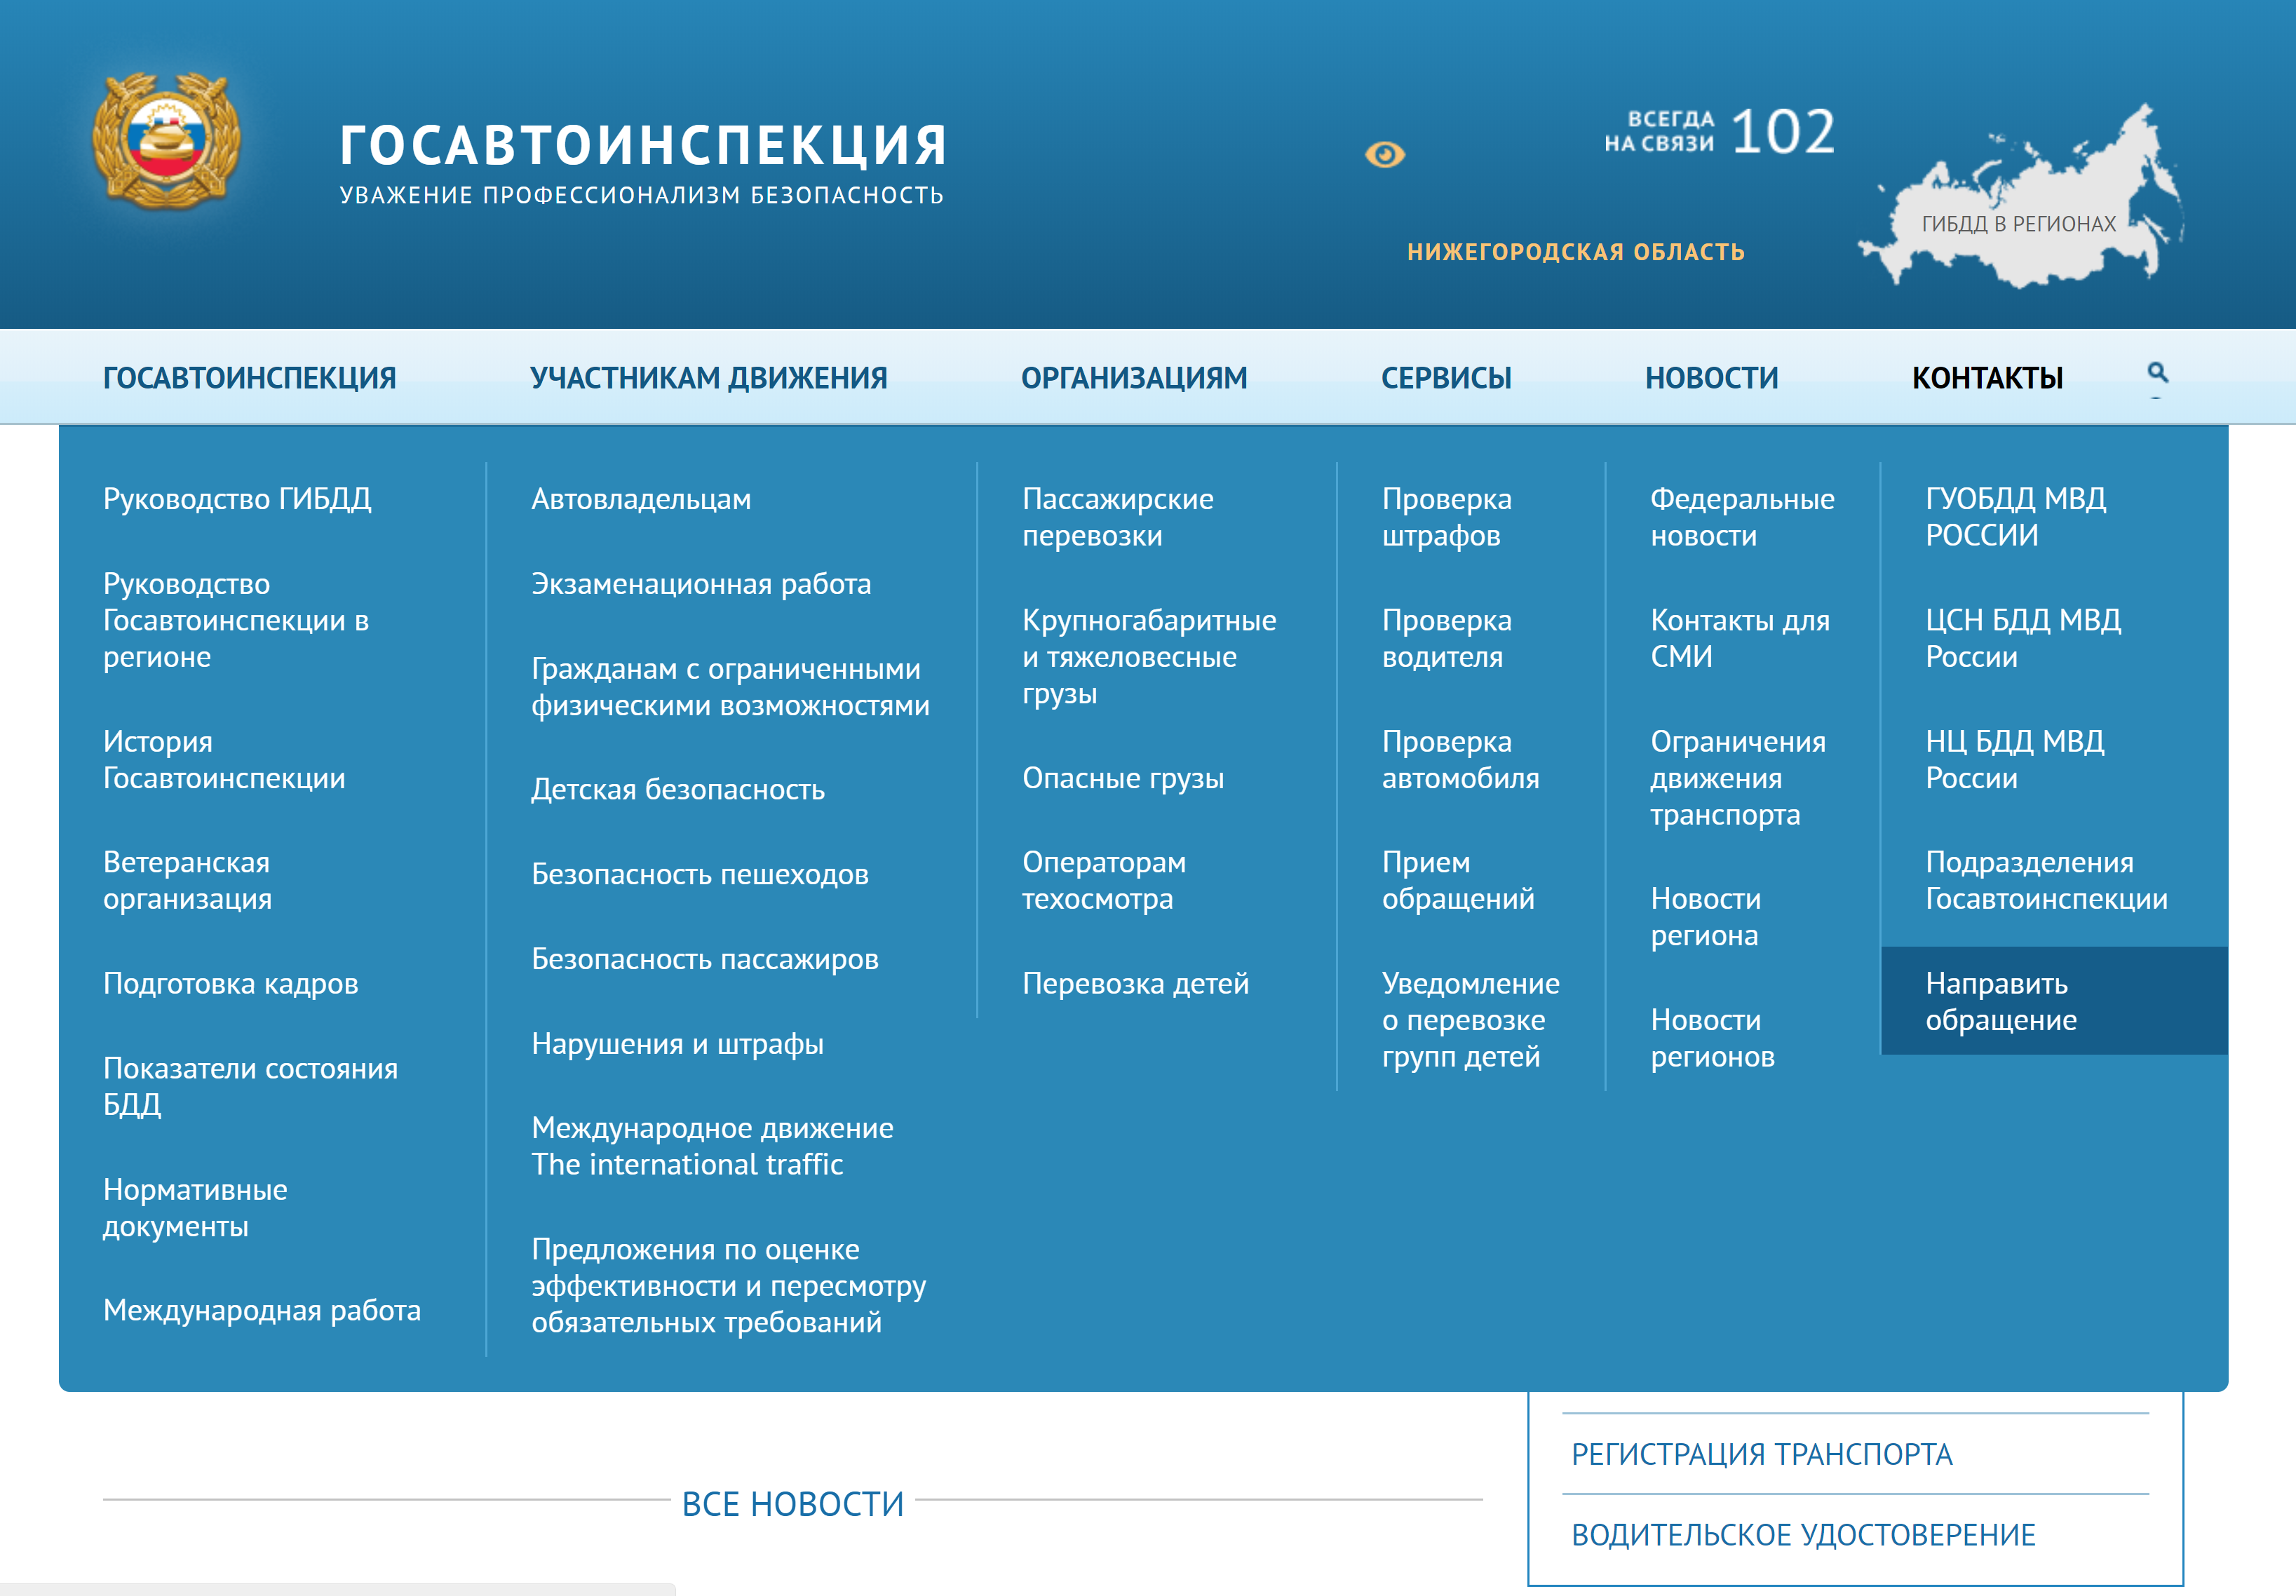Screen dimensions: 2296x1596
Task: Open Подразделения Госавтоинспекции link
Action: [2047, 880]
